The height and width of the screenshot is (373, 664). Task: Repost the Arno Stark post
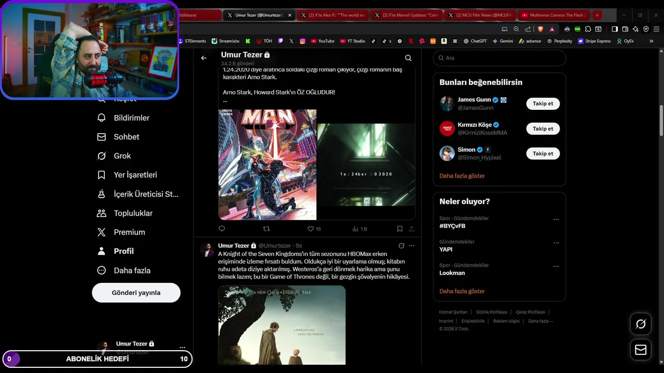(x=266, y=228)
